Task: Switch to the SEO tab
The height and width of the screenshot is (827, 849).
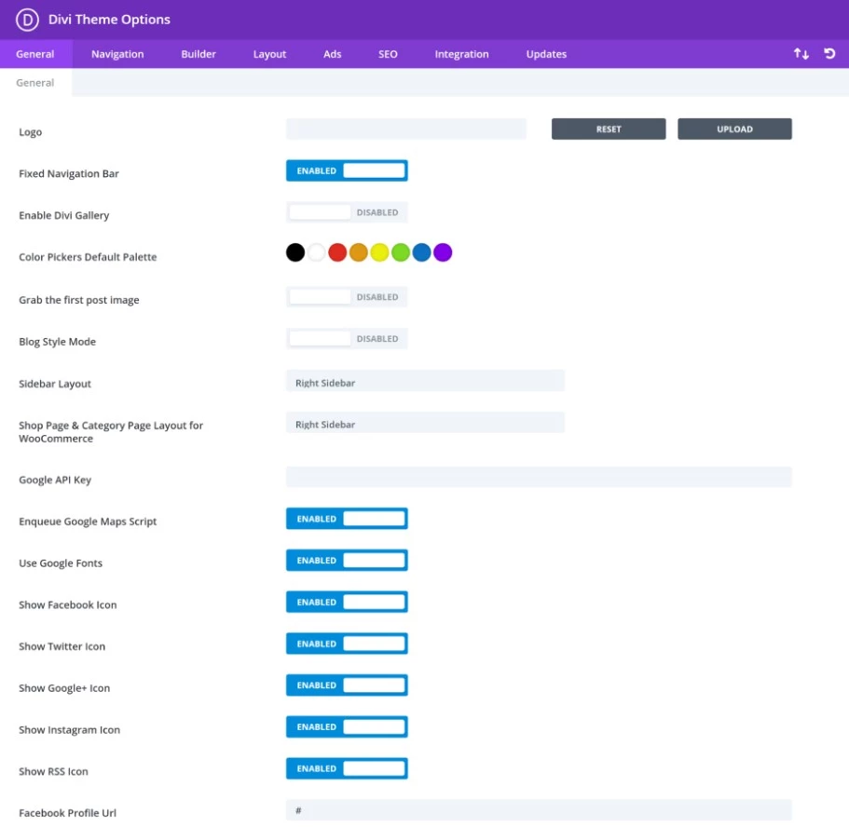Action: pyautogui.click(x=388, y=54)
